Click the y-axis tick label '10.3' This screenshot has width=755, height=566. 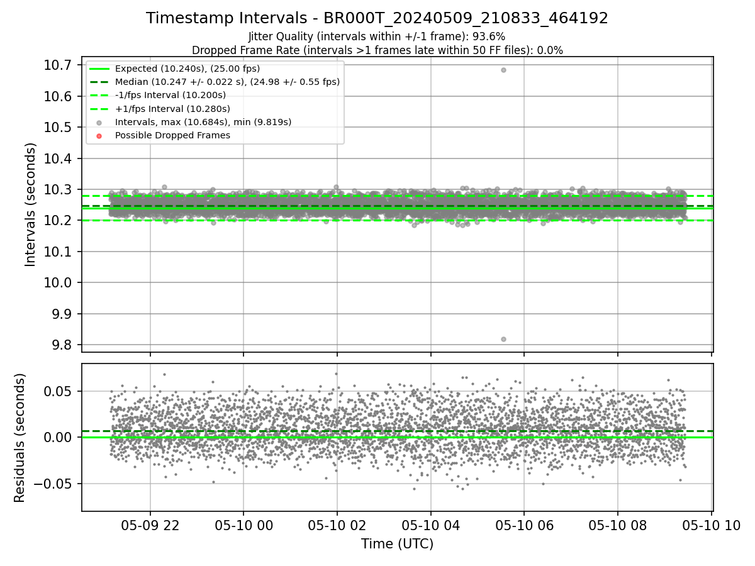[x=59, y=189]
